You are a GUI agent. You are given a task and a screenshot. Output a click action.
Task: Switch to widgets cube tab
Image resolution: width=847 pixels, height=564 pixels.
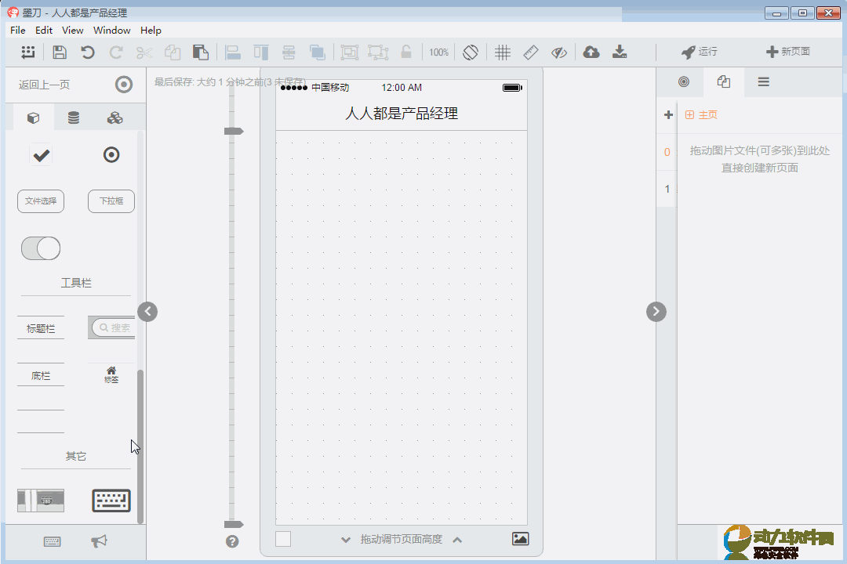pos(33,117)
